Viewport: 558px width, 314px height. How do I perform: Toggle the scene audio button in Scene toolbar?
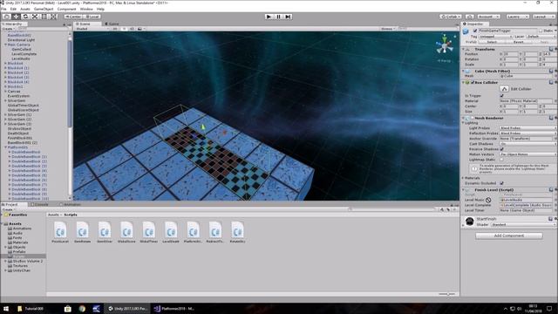132,29
